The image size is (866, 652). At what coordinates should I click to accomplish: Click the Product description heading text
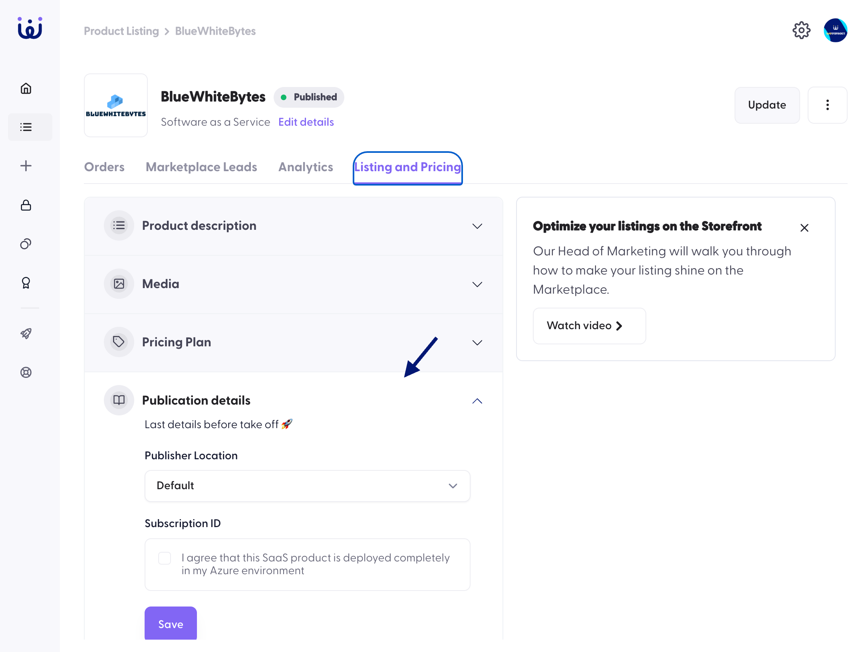(x=199, y=225)
